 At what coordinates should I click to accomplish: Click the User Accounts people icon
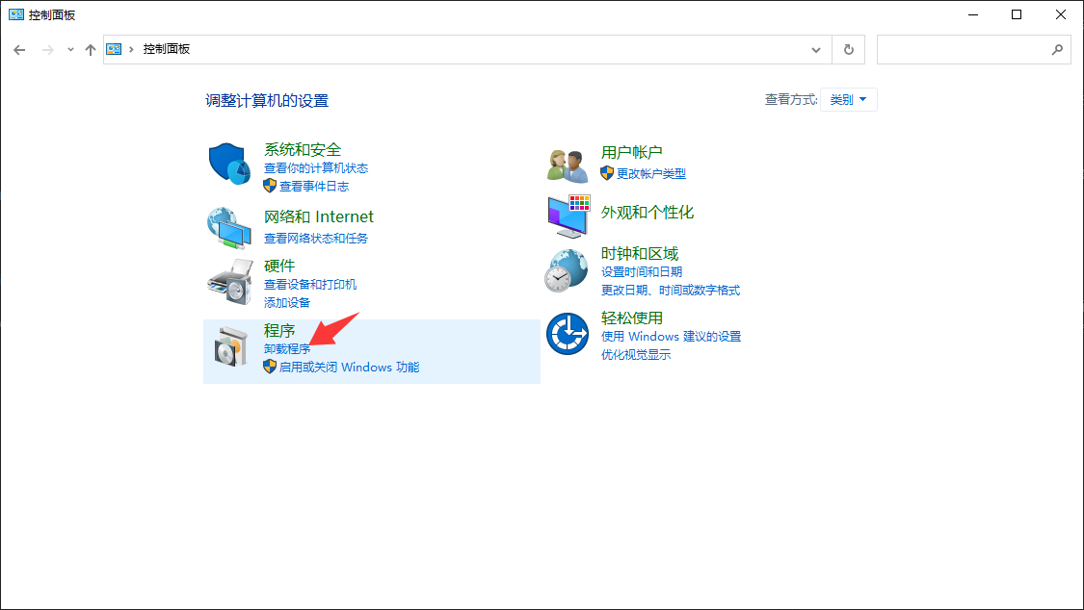[568, 165]
